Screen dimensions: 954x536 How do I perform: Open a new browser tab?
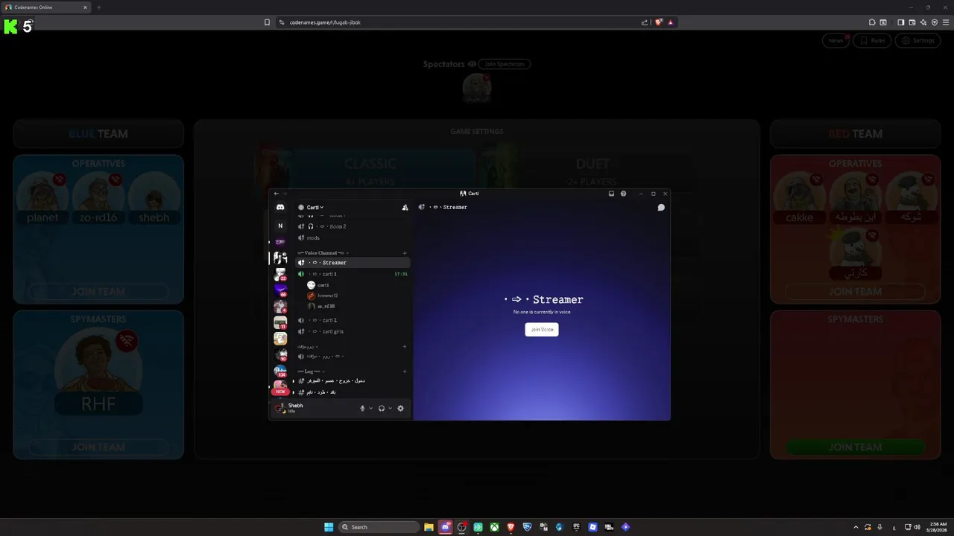click(x=98, y=7)
